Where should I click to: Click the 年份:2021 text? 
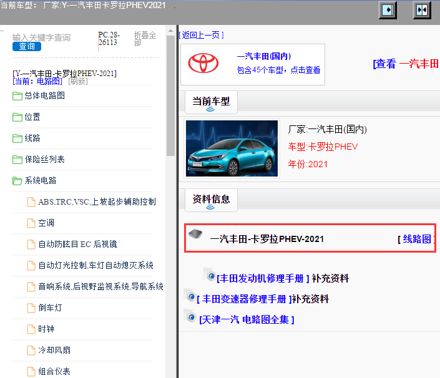tap(308, 164)
